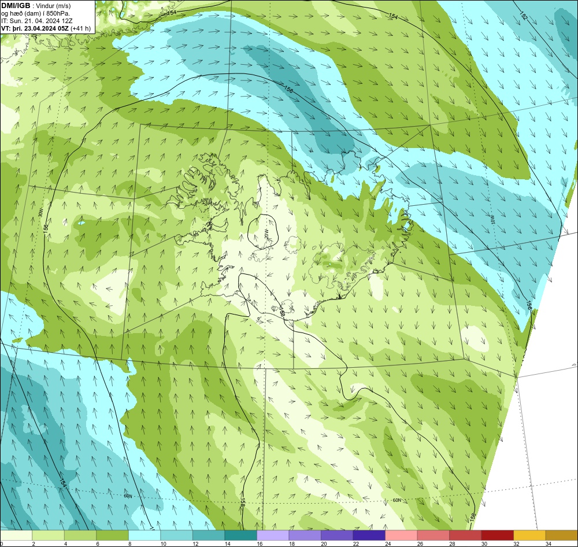Click the '20W' longitude label over Iceland

pyautogui.click(x=265, y=233)
